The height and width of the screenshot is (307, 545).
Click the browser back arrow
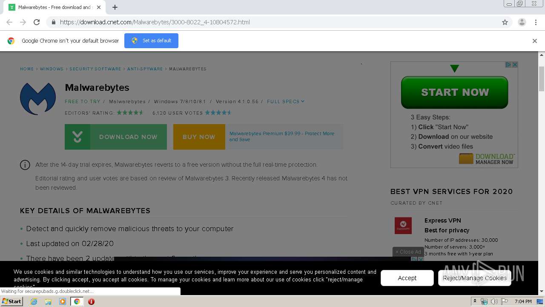(9, 22)
